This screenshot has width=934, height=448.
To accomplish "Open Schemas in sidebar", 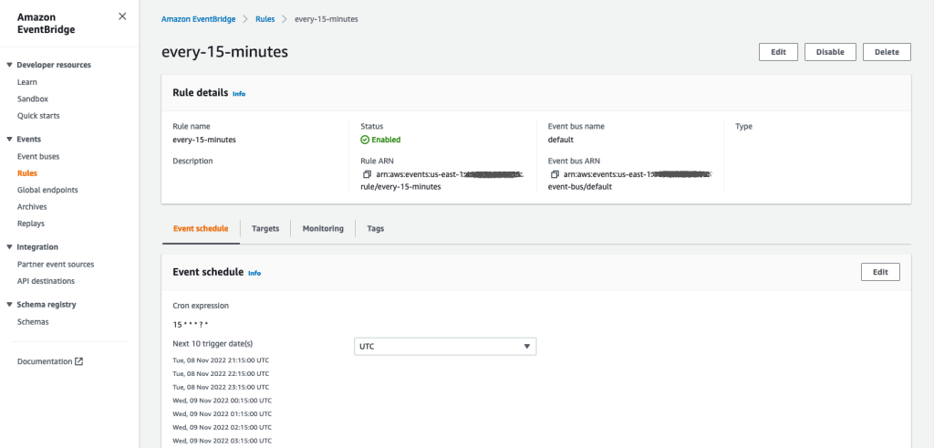I will coord(34,322).
